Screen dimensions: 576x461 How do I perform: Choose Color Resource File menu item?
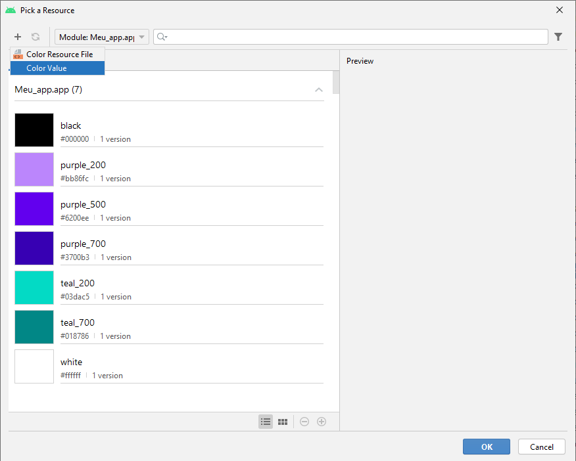tap(59, 55)
